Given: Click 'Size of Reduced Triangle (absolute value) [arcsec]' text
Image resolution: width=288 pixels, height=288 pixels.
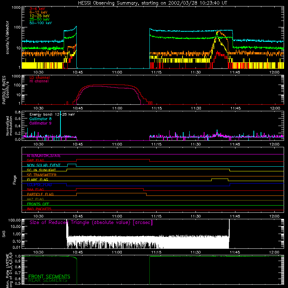Looking at the screenshot, I should 91,222.
